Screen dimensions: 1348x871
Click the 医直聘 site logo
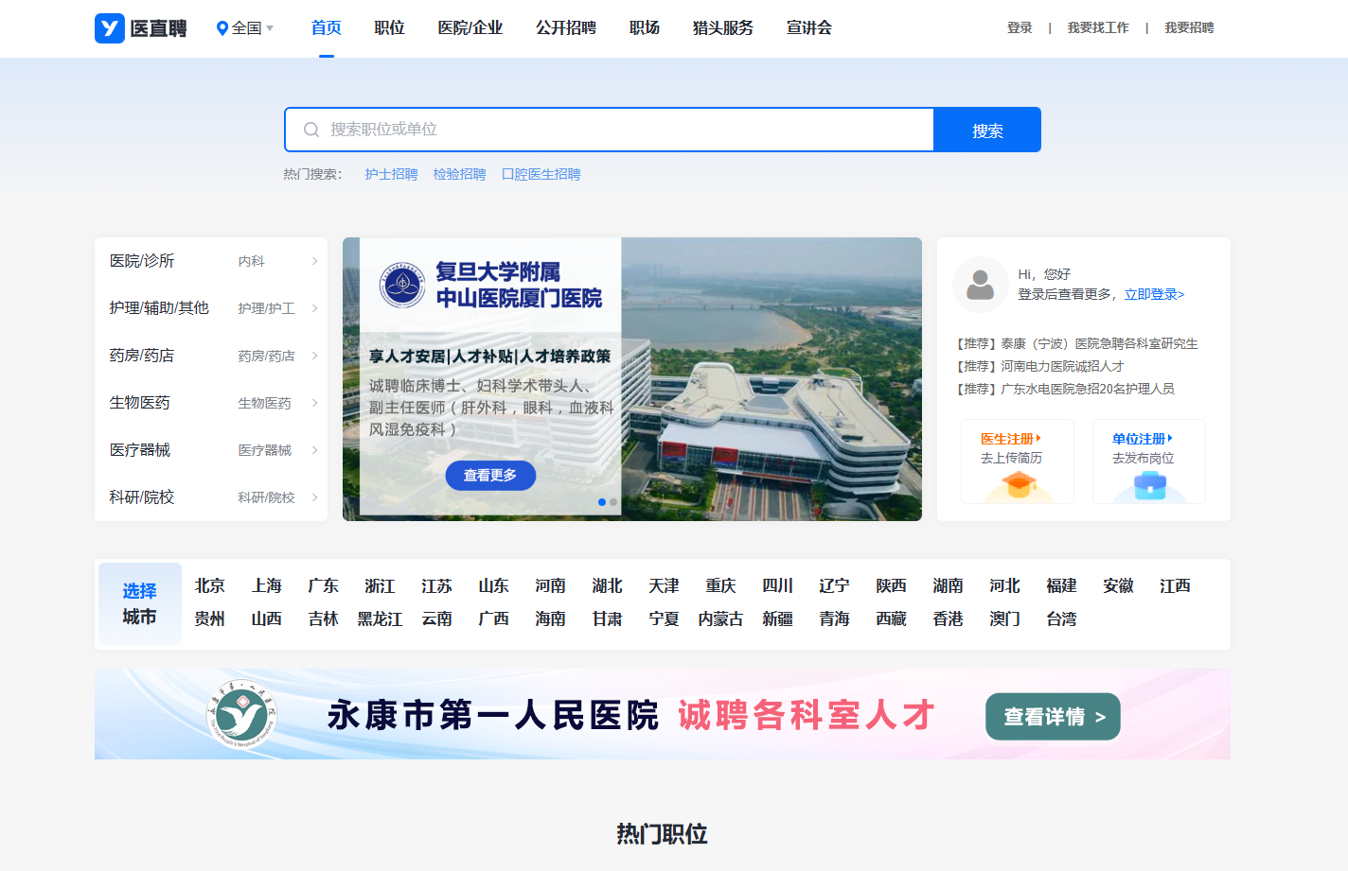140,28
